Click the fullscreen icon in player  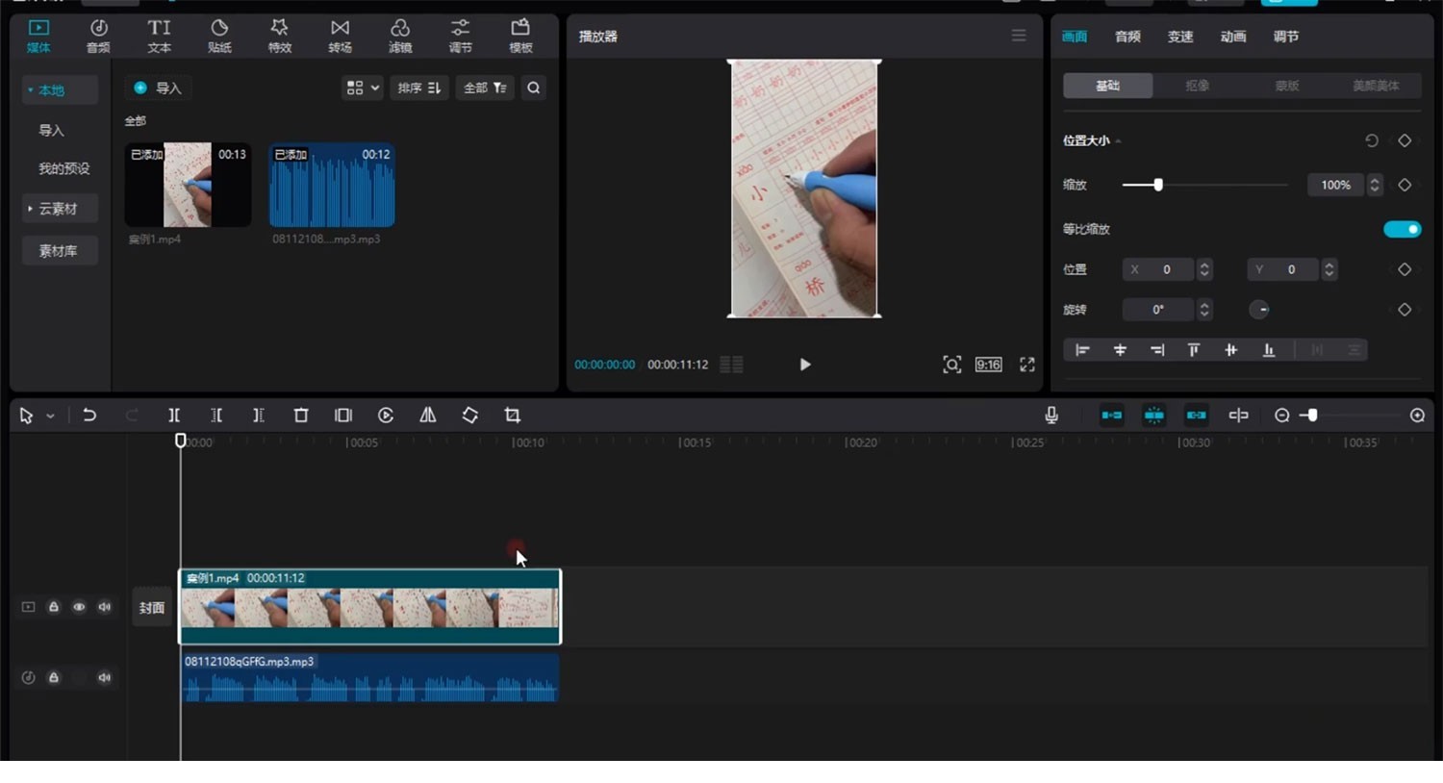(1027, 365)
